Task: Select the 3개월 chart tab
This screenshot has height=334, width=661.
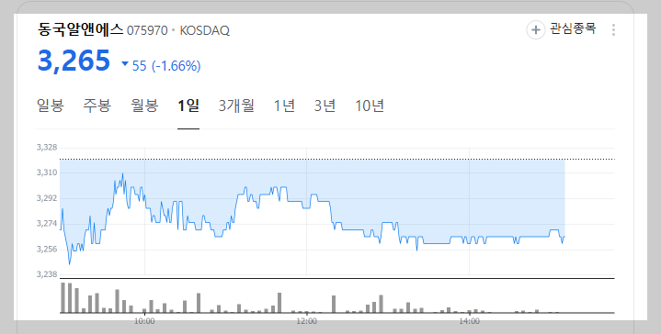Action: click(236, 106)
